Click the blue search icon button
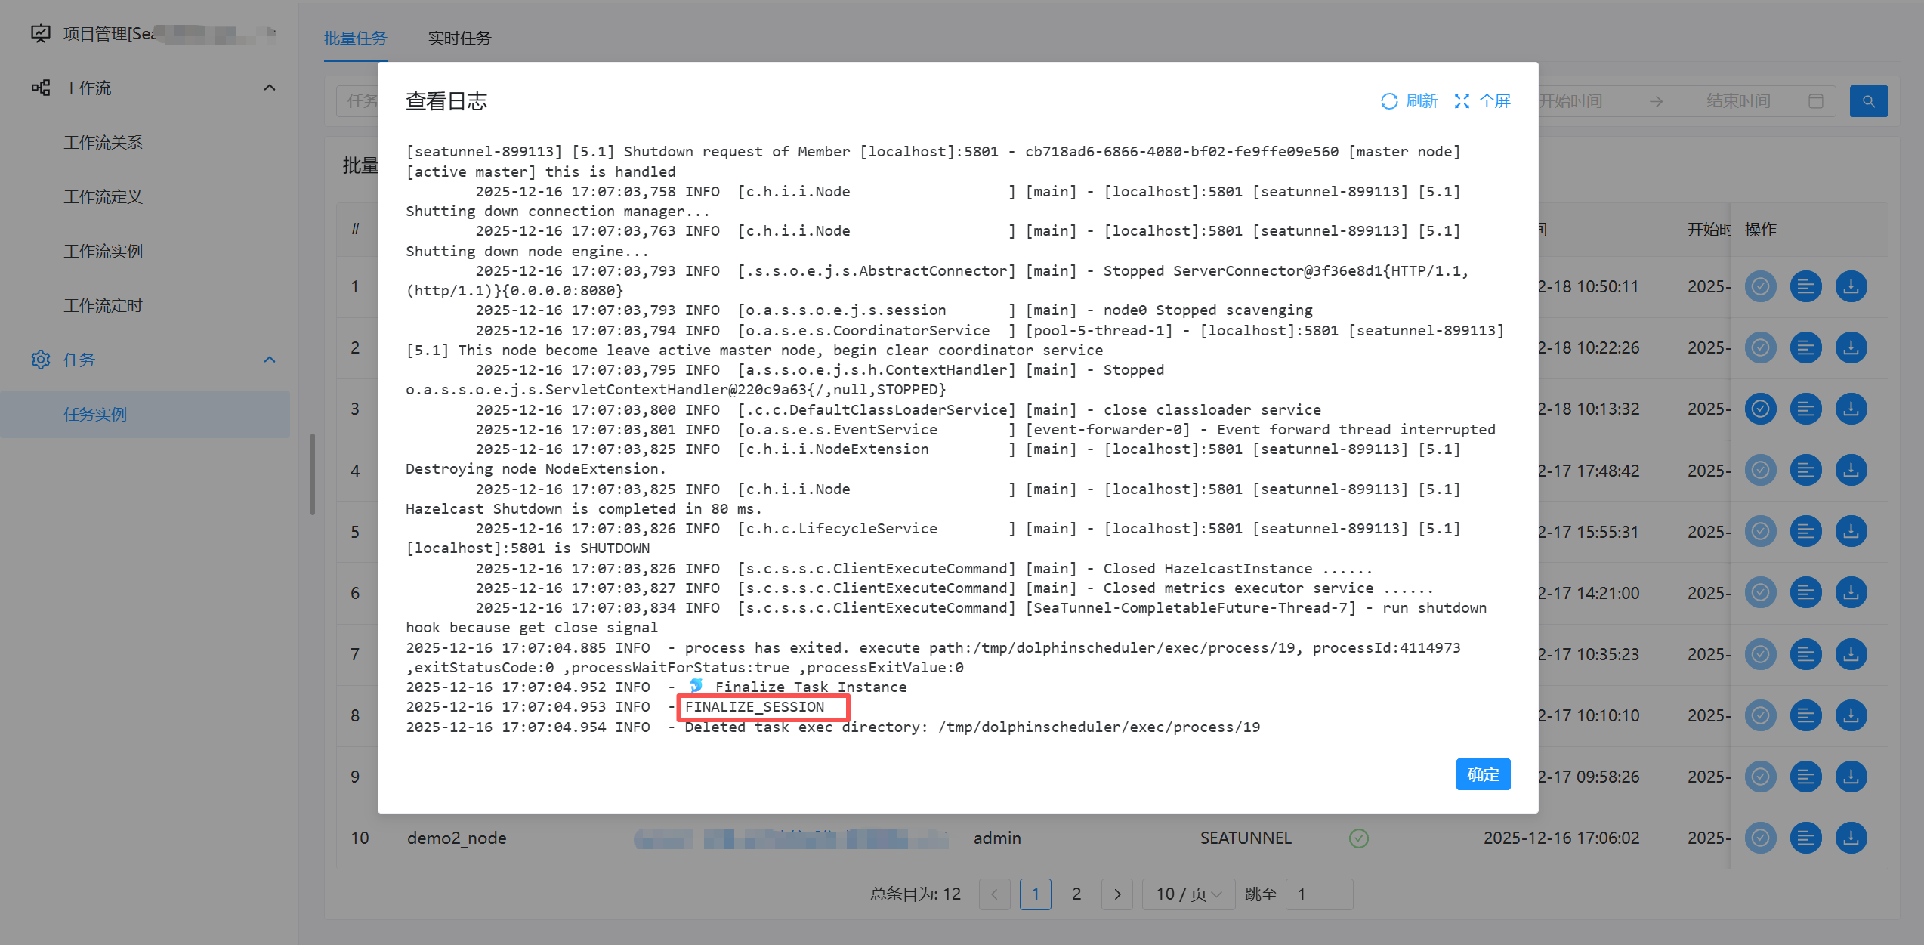 1868,101
